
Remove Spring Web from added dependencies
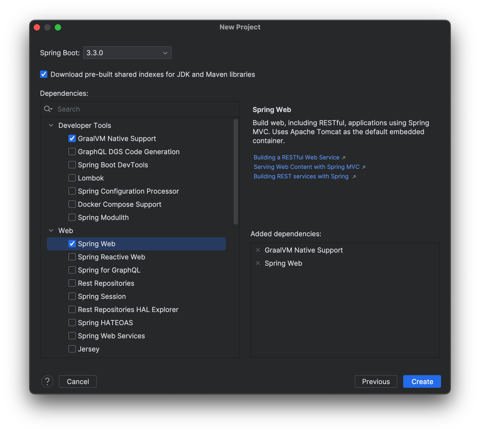coord(258,263)
